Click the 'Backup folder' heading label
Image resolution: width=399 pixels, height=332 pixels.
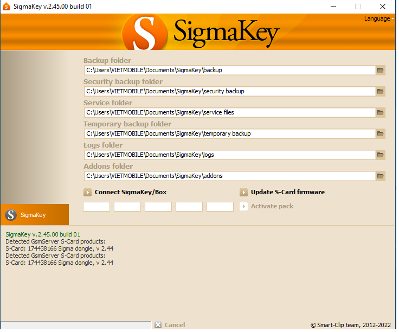point(107,61)
